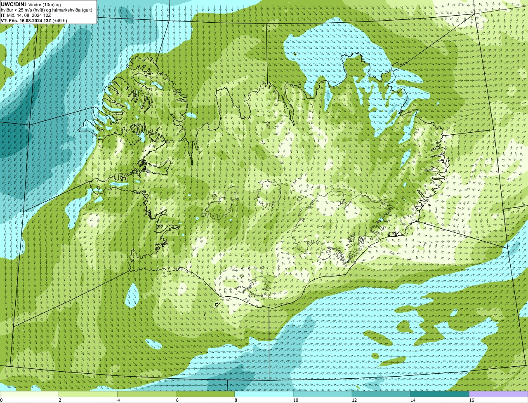Click the medium green 4–6 m/s legend swatch
Image resolution: width=528 pixels, height=403 pixels.
click(146, 394)
